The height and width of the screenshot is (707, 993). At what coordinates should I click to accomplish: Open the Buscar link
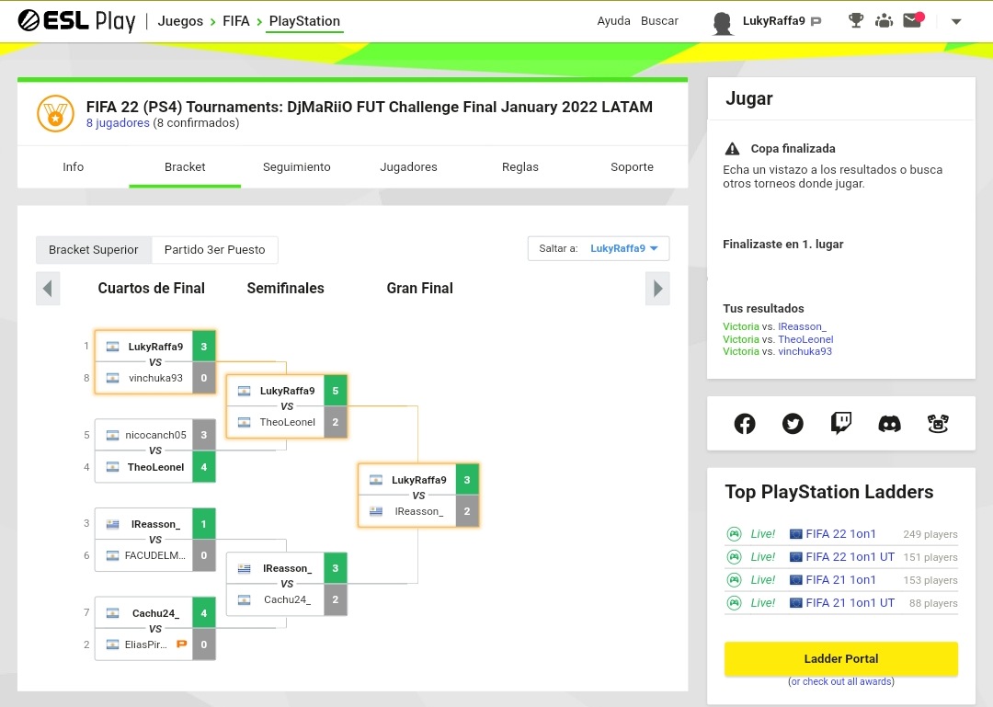tap(659, 21)
